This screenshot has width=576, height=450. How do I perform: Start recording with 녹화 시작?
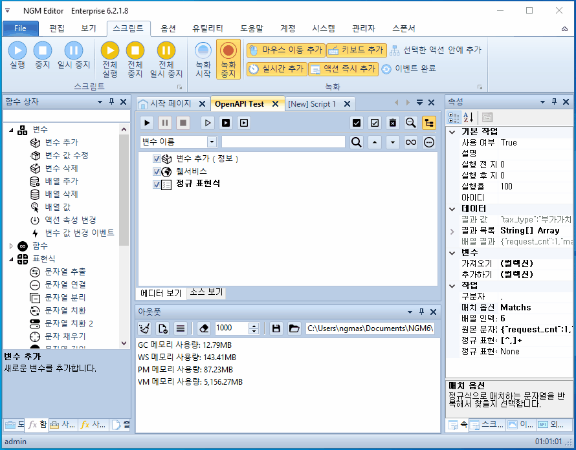[x=203, y=59]
